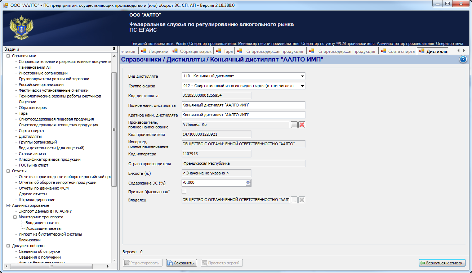
Task: Open Наименования АП in tree
Action: tap(35, 67)
